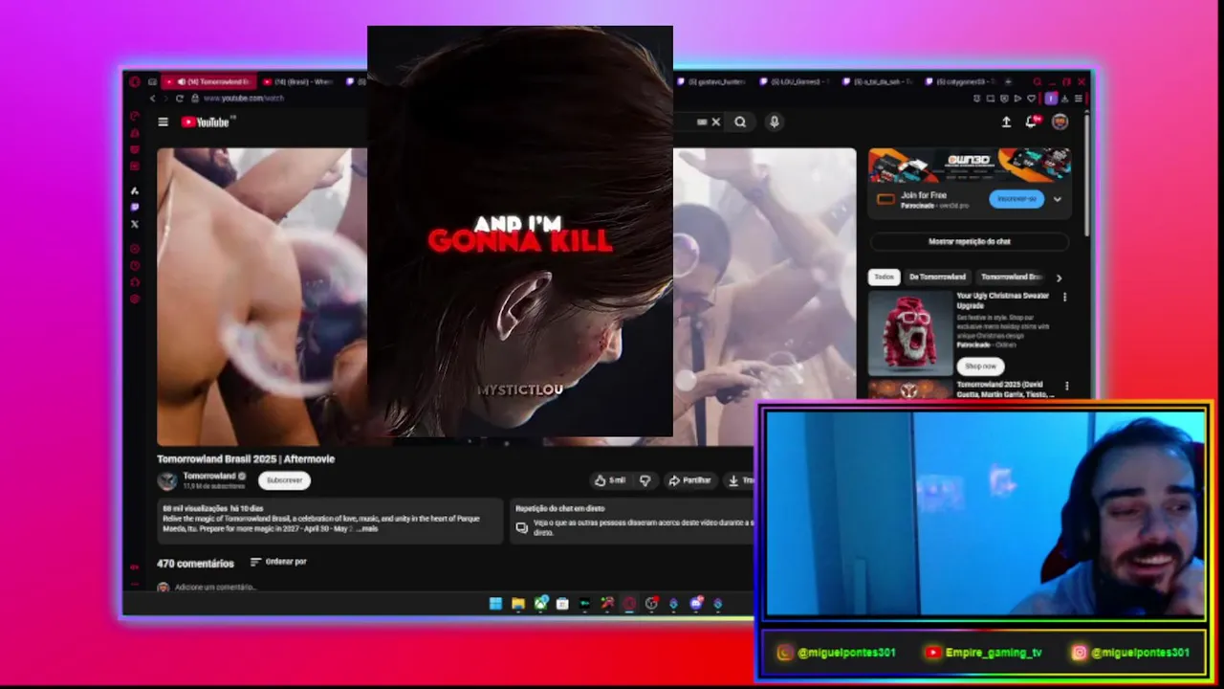Image resolution: width=1224 pixels, height=689 pixels.
Task: Open the purple extension icon in toolbar
Action: (x=1051, y=98)
